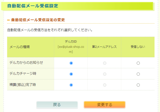Click the 変更する button
The width and height of the screenshot is (160, 112).
pyautogui.click(x=104, y=105)
